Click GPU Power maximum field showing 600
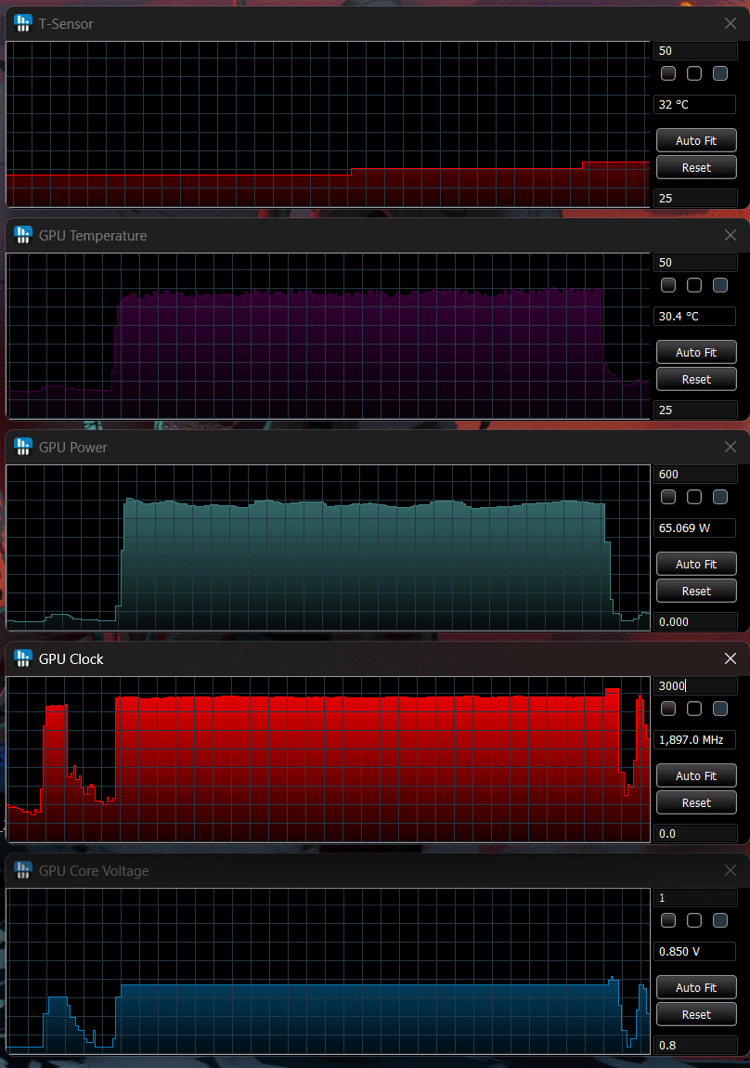 [695, 475]
